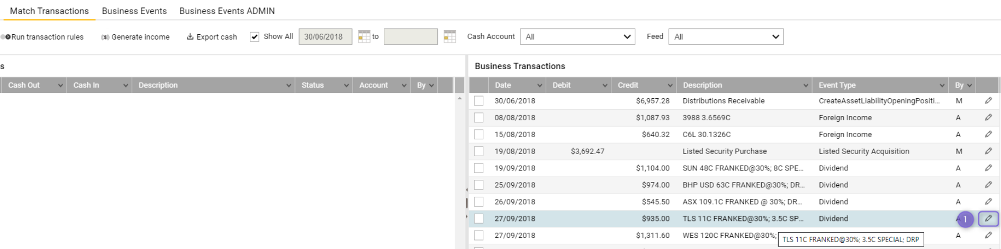Select the 19/09/2018 transaction checkbox
This screenshot has width=1001, height=249.
point(479,168)
